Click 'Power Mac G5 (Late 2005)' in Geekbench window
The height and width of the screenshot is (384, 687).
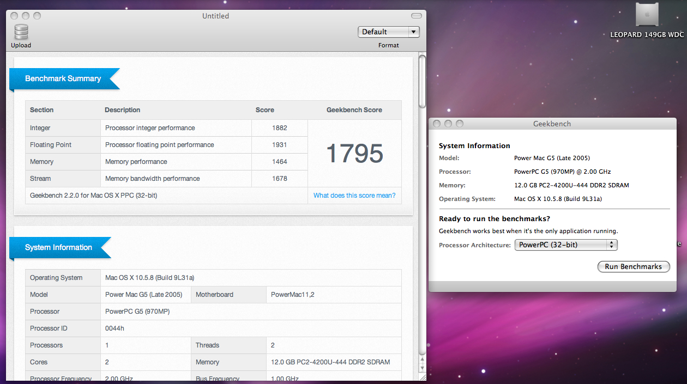click(x=552, y=158)
